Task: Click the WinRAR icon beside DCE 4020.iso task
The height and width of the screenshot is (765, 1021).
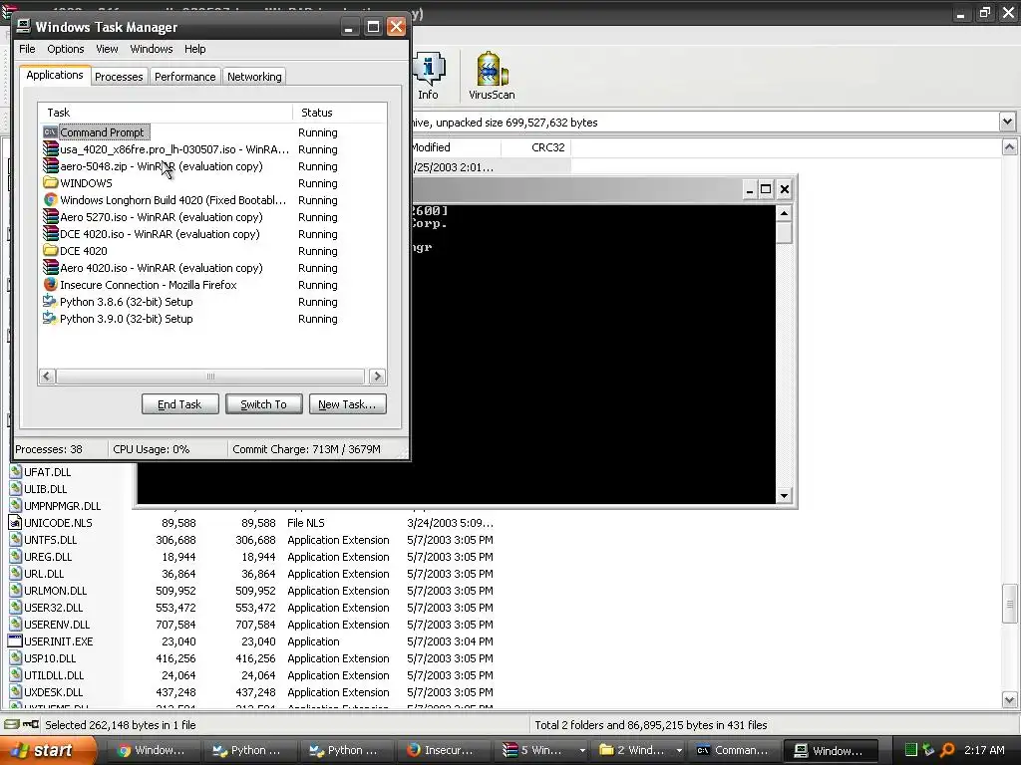Action: 50,233
